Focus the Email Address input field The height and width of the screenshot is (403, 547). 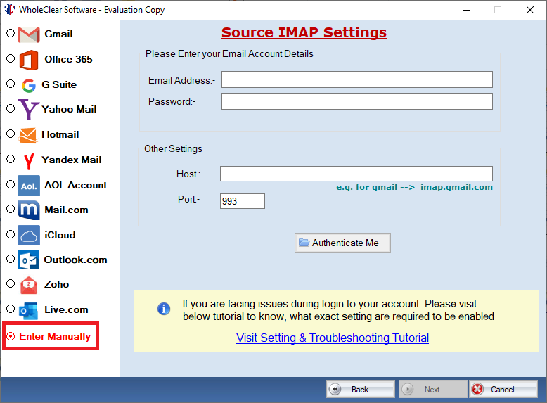pyautogui.click(x=357, y=79)
